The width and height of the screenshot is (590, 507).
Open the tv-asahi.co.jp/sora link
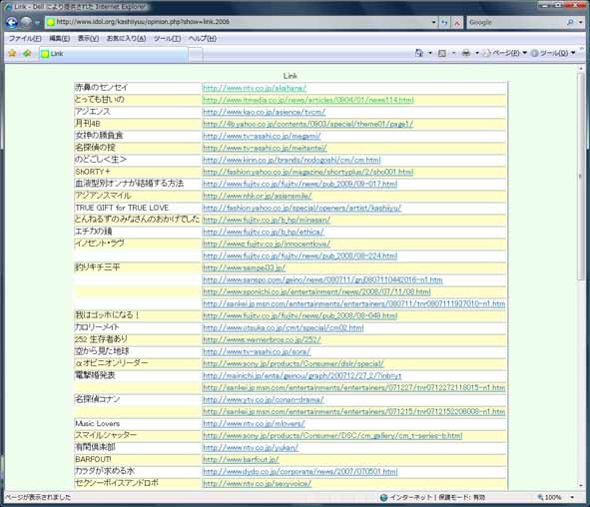pos(257,352)
